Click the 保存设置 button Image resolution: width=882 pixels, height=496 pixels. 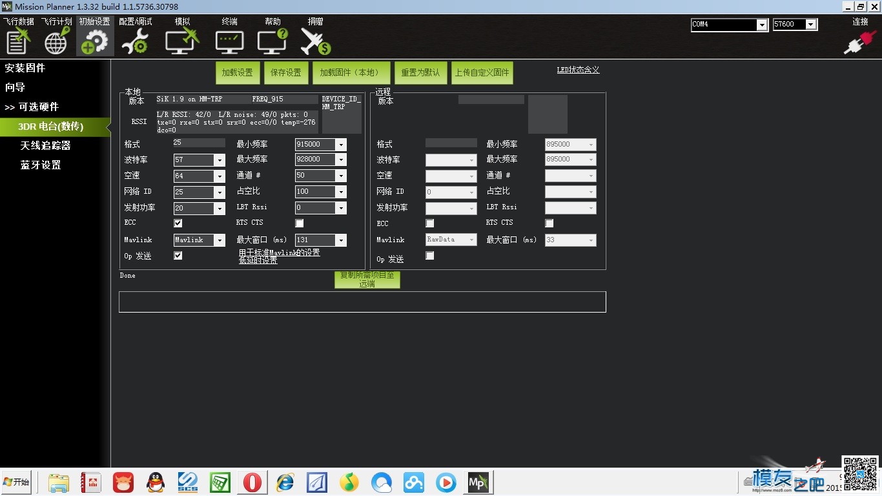(x=286, y=73)
